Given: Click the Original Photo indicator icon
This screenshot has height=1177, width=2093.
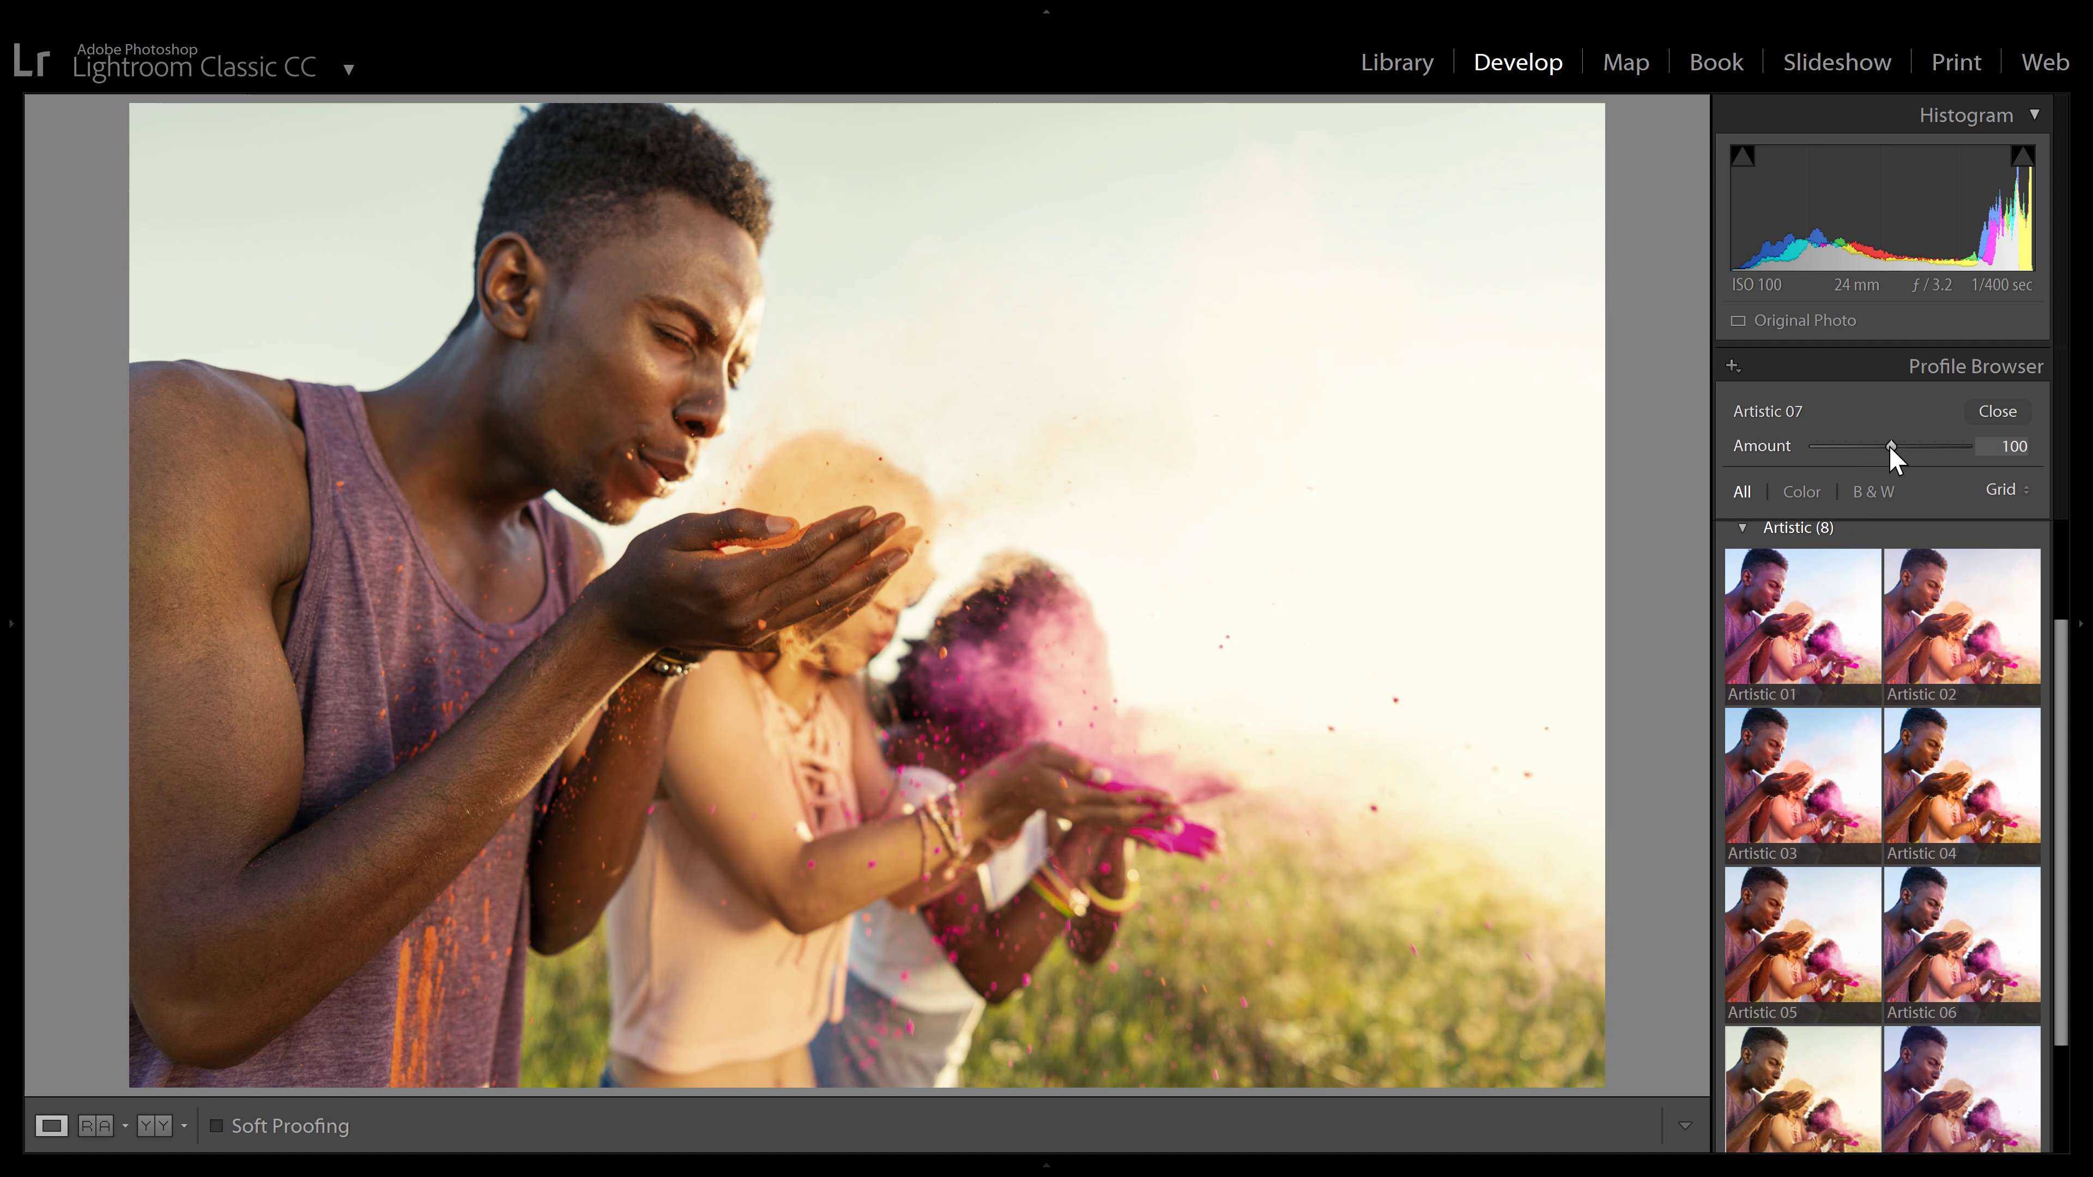Looking at the screenshot, I should [1739, 320].
